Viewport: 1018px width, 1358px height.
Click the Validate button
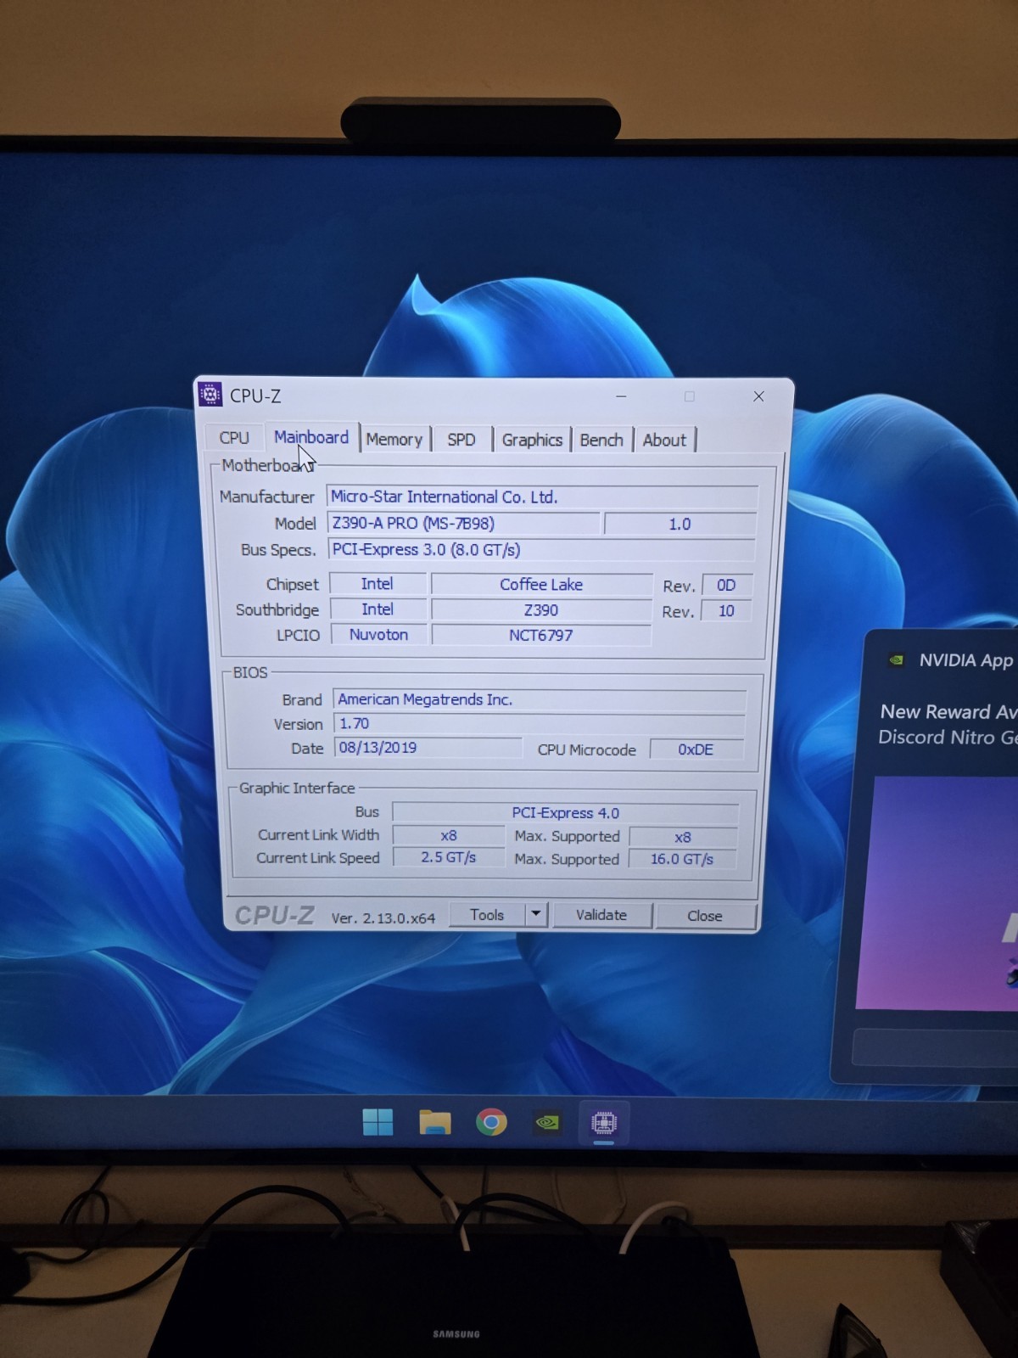coord(601,915)
